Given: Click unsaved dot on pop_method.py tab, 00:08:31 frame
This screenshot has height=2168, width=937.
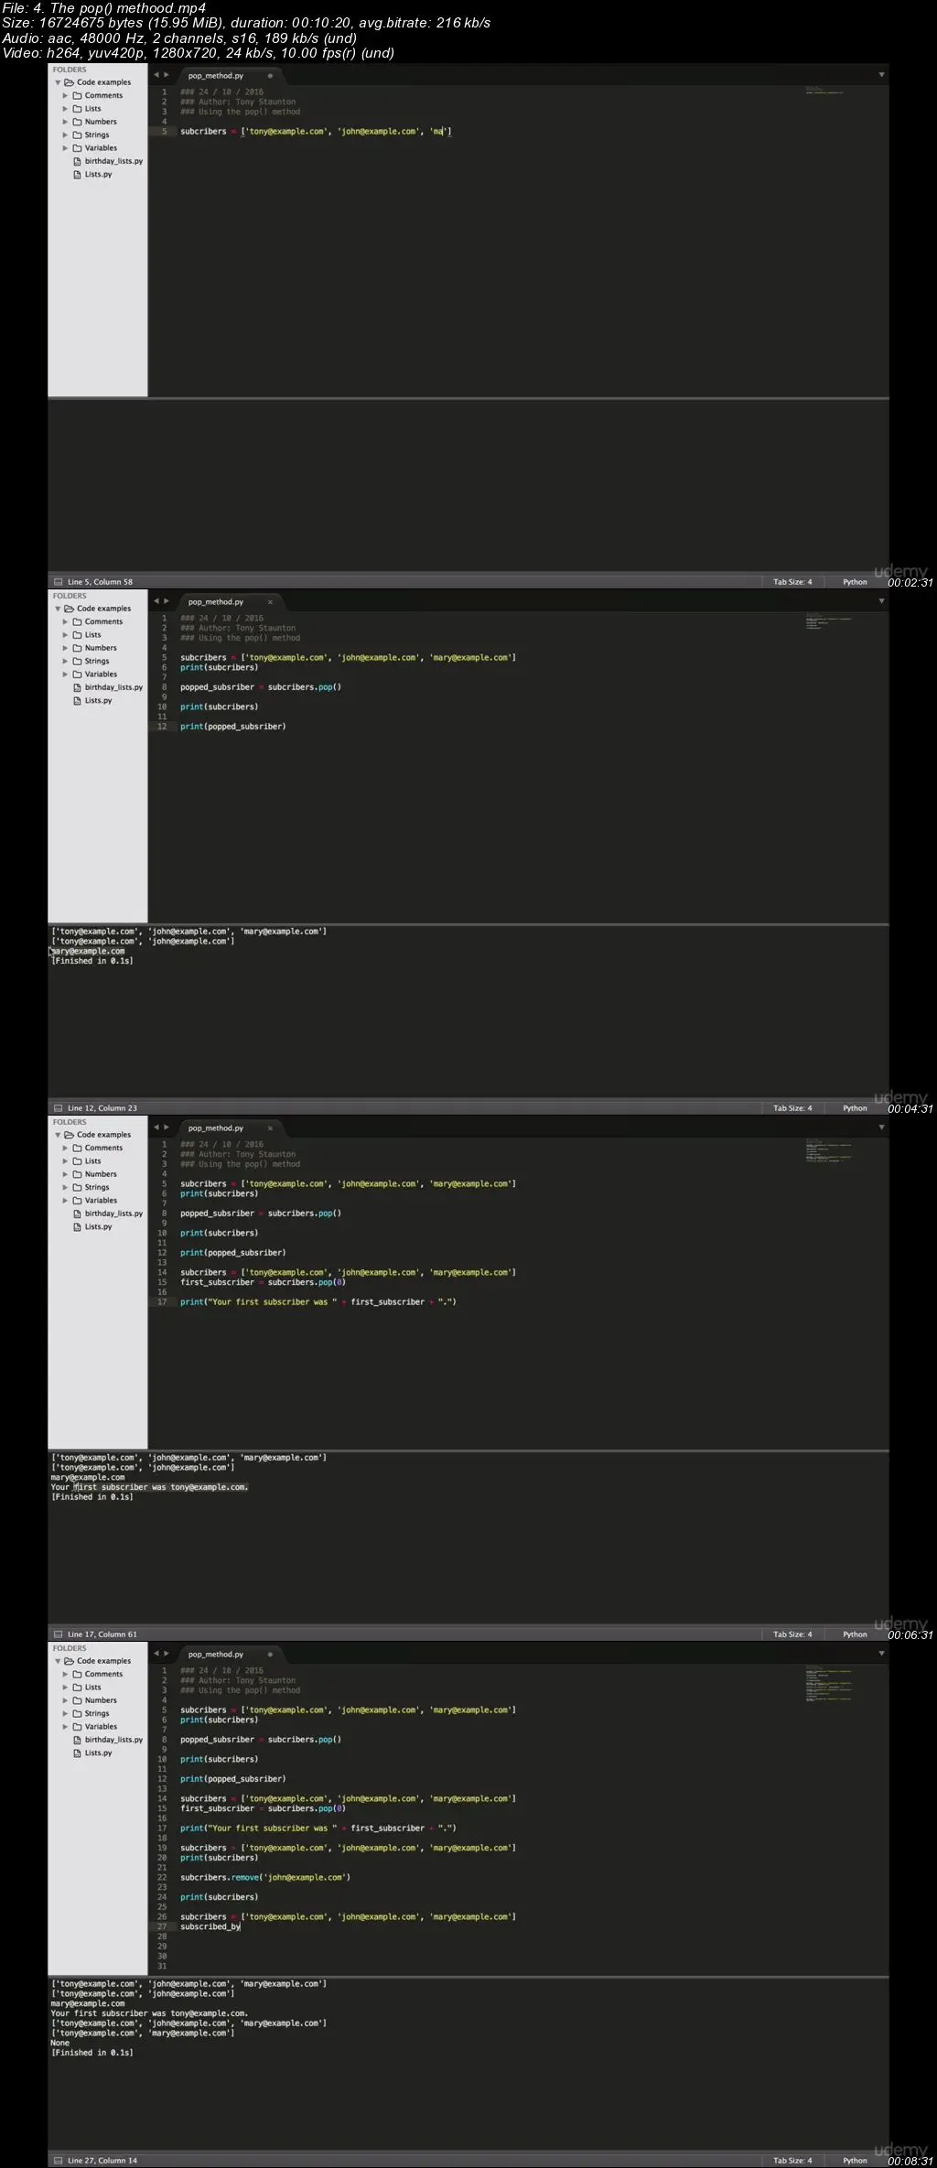Looking at the screenshot, I should (270, 1655).
